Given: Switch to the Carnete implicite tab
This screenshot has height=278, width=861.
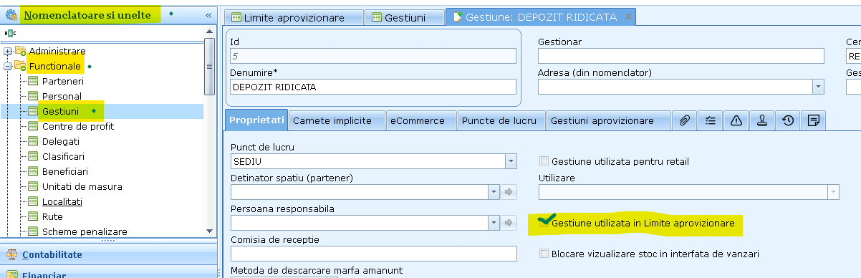Looking at the screenshot, I should (337, 120).
